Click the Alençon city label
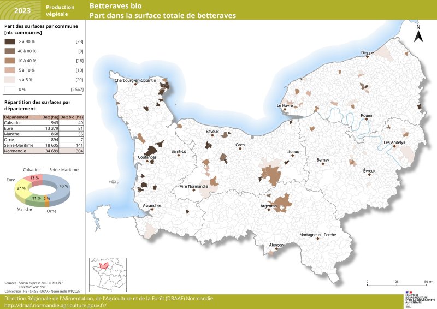This screenshot has height=309, width=437. 276,245
